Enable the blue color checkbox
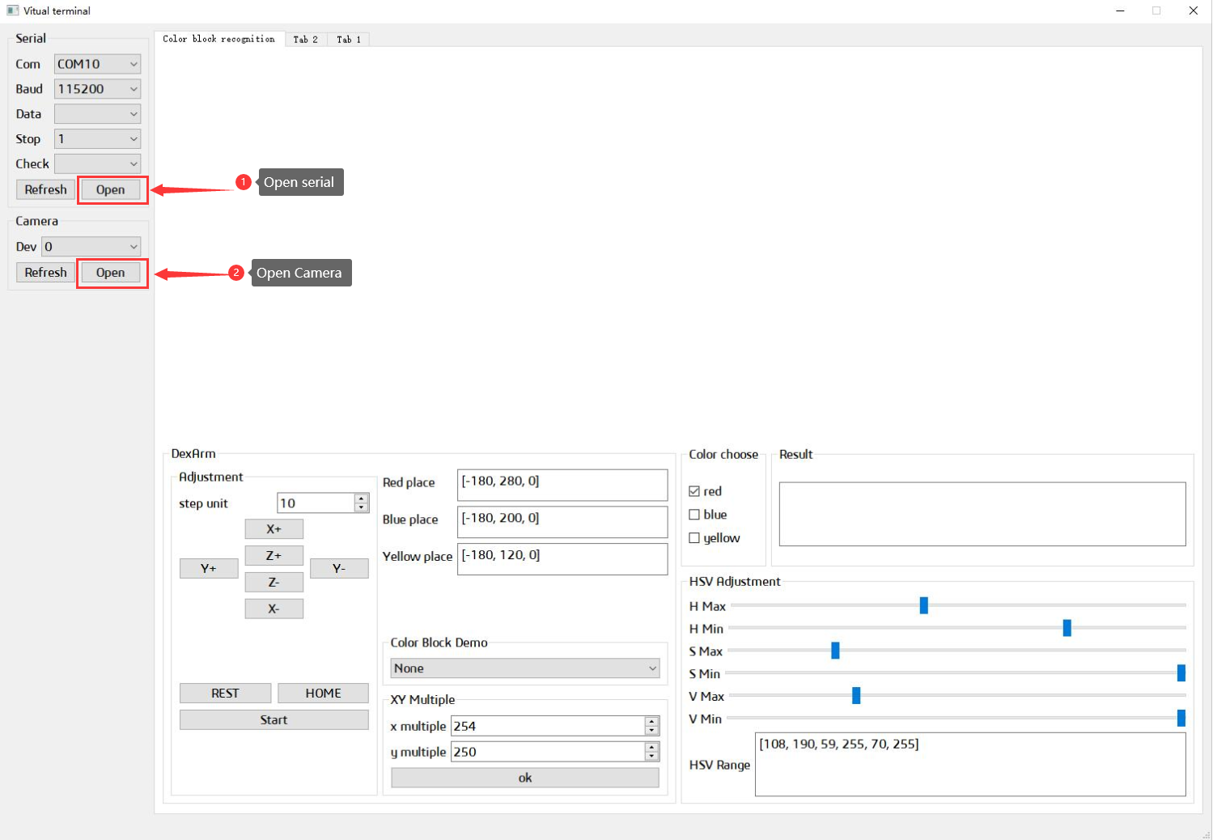Image resolution: width=1213 pixels, height=840 pixels. tap(694, 515)
